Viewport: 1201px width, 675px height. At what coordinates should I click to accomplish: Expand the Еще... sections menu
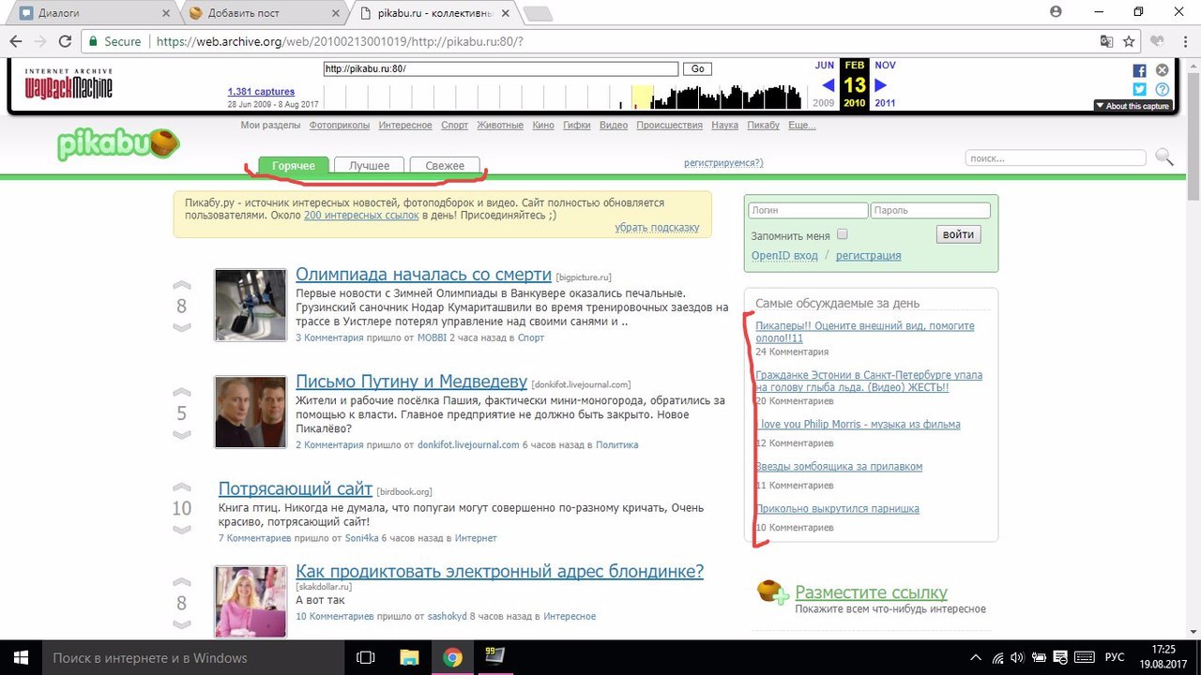point(802,125)
